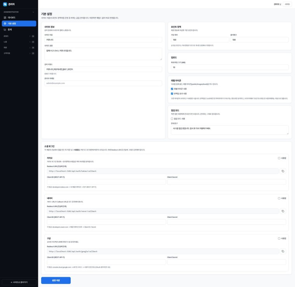Click the 검색 키워드 input field

click(103, 69)
